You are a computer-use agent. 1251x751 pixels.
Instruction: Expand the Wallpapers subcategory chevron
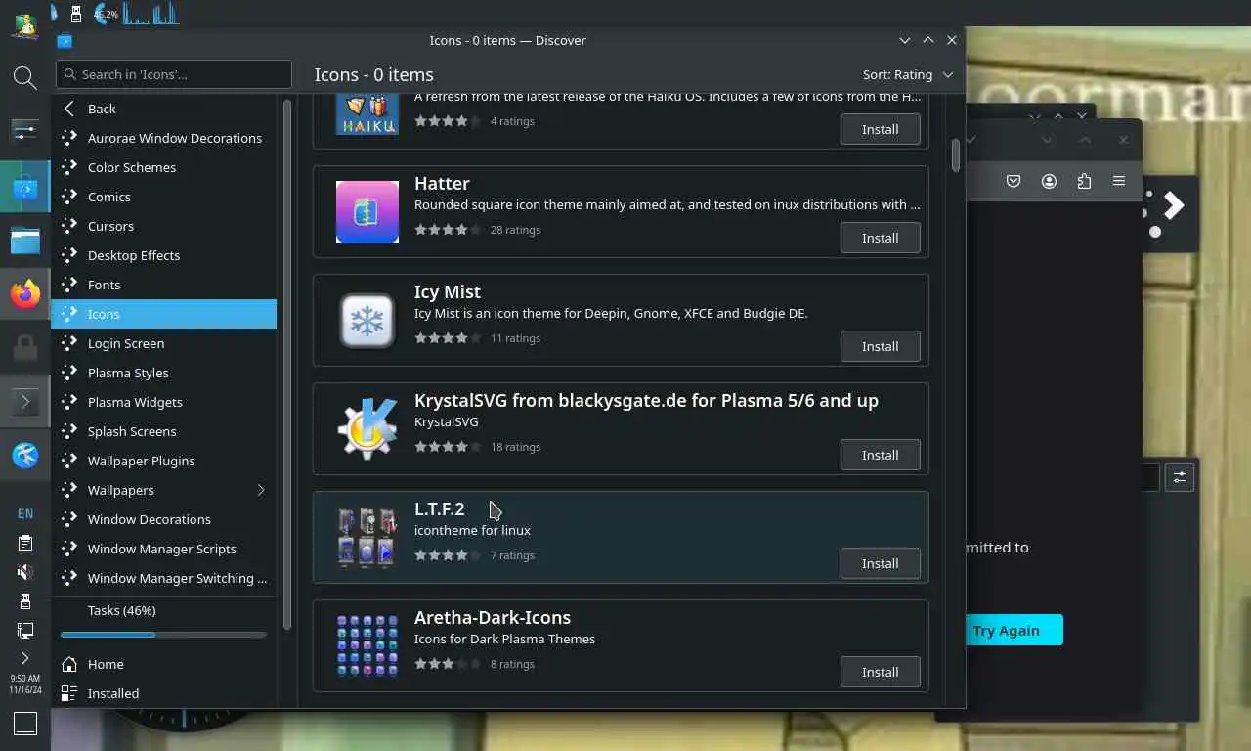coord(261,490)
